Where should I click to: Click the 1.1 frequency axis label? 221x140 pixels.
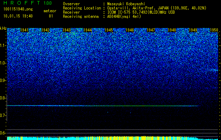coord(3,45)
